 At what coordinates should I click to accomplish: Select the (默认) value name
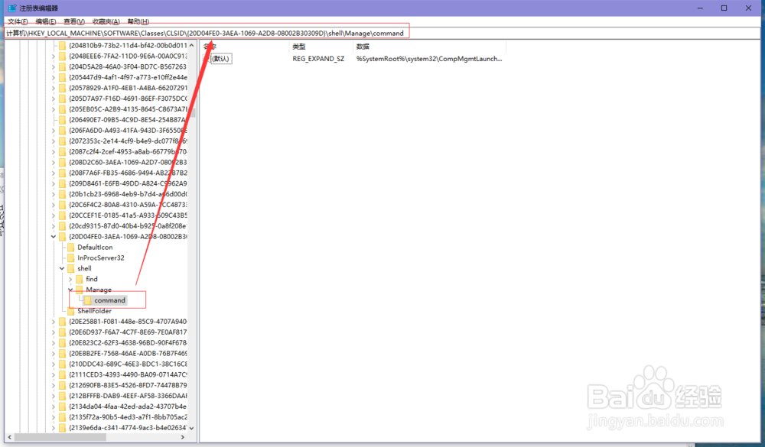[221, 59]
